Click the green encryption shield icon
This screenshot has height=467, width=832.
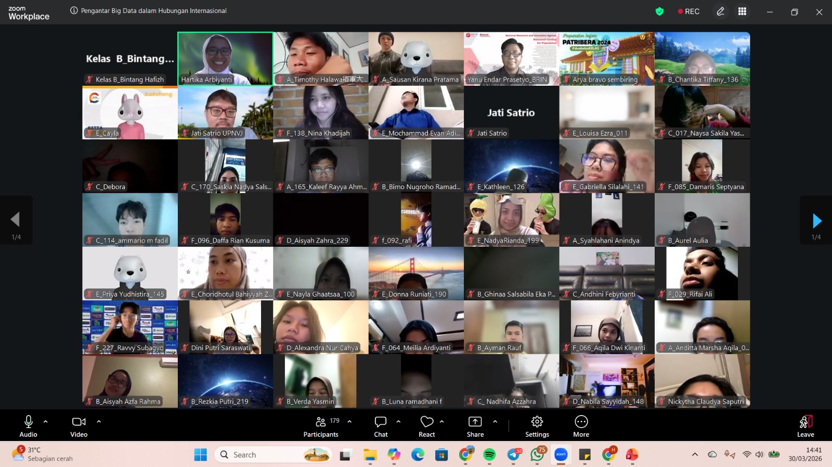[659, 11]
